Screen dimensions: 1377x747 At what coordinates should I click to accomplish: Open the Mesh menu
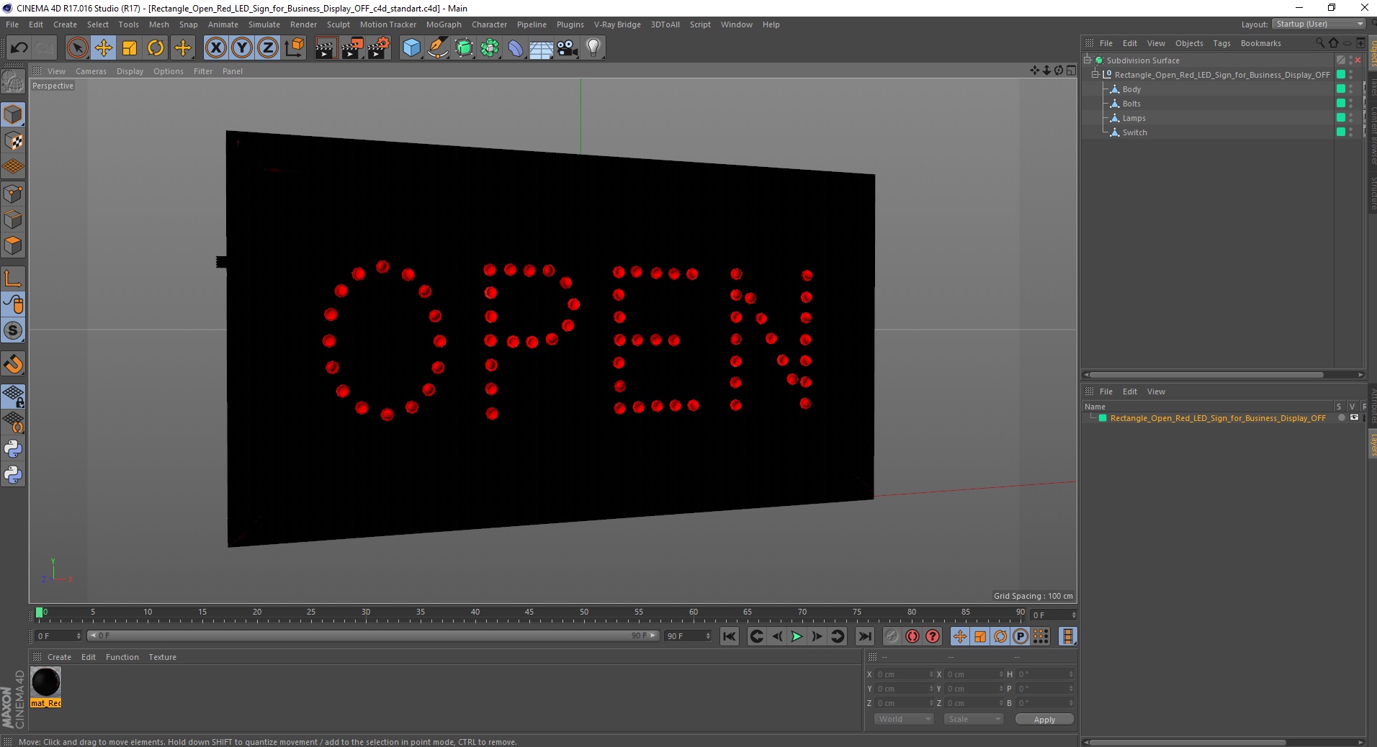[x=158, y=24]
